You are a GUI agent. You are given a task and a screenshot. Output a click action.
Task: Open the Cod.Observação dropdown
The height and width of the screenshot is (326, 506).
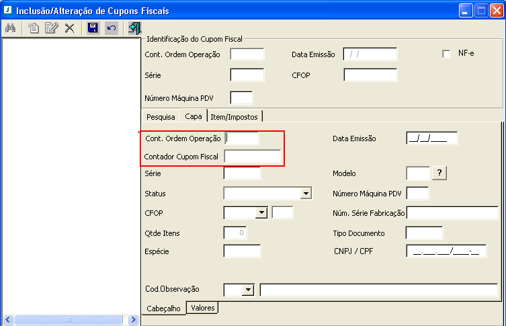pyautogui.click(x=248, y=290)
